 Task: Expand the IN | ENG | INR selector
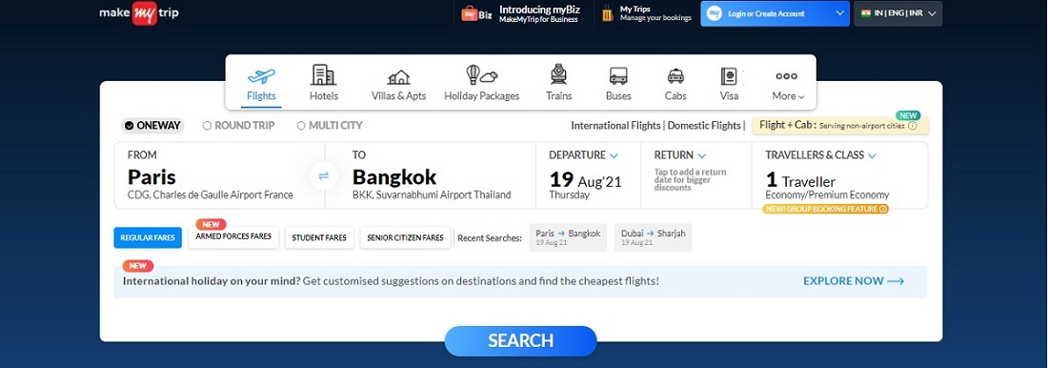click(x=897, y=13)
